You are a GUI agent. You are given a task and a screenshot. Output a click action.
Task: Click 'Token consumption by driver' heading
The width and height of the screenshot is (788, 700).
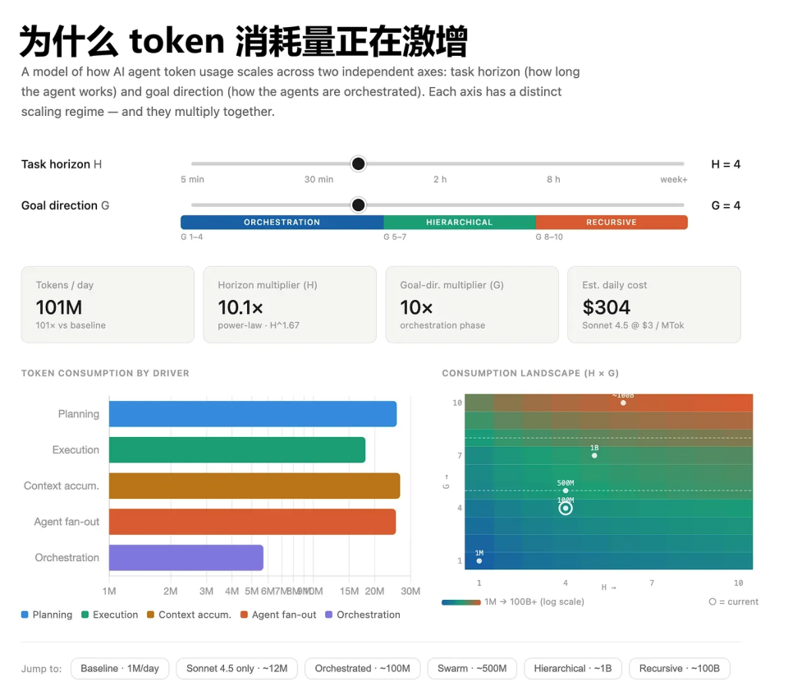tap(106, 373)
